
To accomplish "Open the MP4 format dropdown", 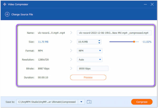I will pos(90,51).
